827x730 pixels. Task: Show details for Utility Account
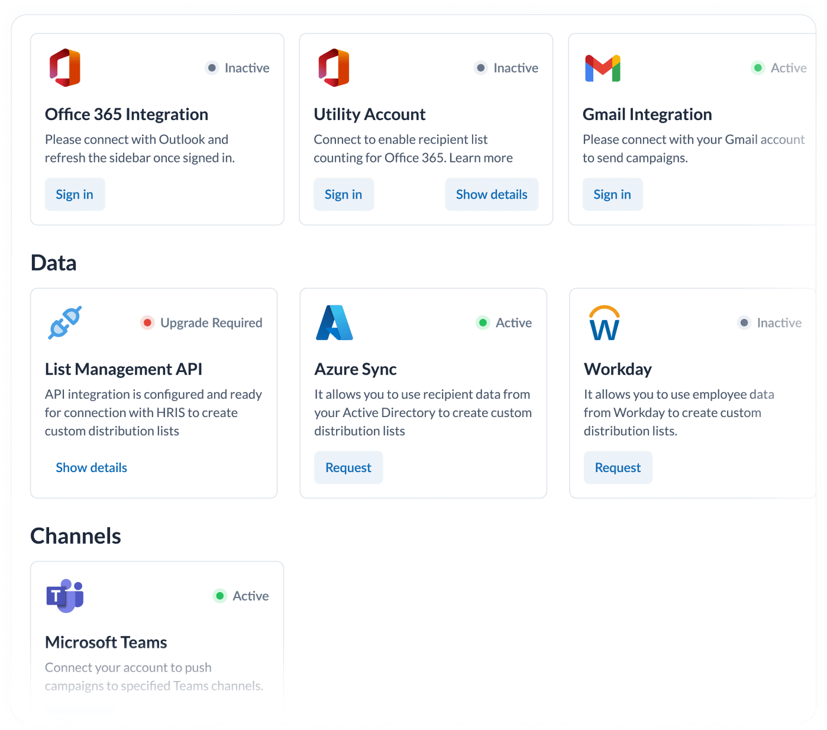pyautogui.click(x=492, y=194)
